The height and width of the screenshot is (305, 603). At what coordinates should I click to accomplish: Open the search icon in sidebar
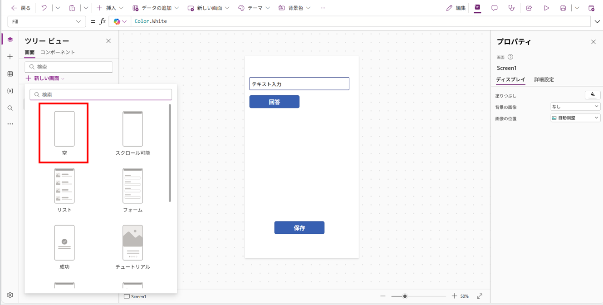[10, 108]
